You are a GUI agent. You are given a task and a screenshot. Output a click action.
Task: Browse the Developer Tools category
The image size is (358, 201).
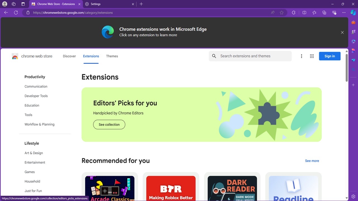pos(36,96)
